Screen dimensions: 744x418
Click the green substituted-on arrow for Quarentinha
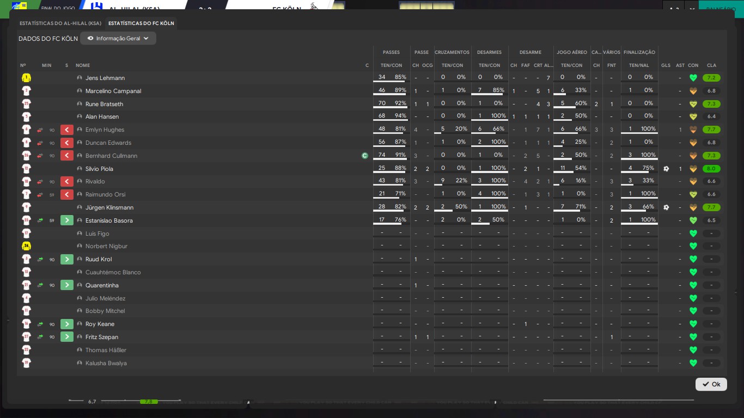pos(67,285)
